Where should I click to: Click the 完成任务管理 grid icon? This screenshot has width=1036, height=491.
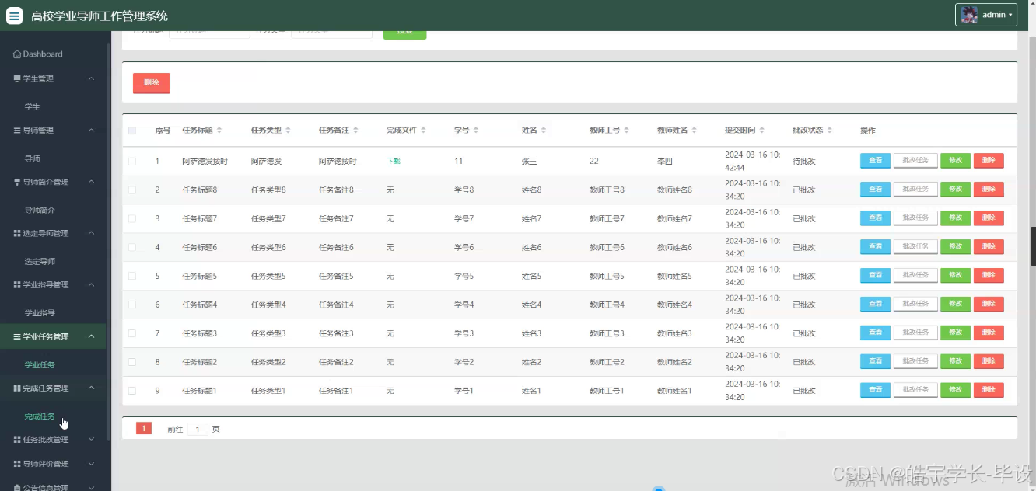[x=17, y=388]
